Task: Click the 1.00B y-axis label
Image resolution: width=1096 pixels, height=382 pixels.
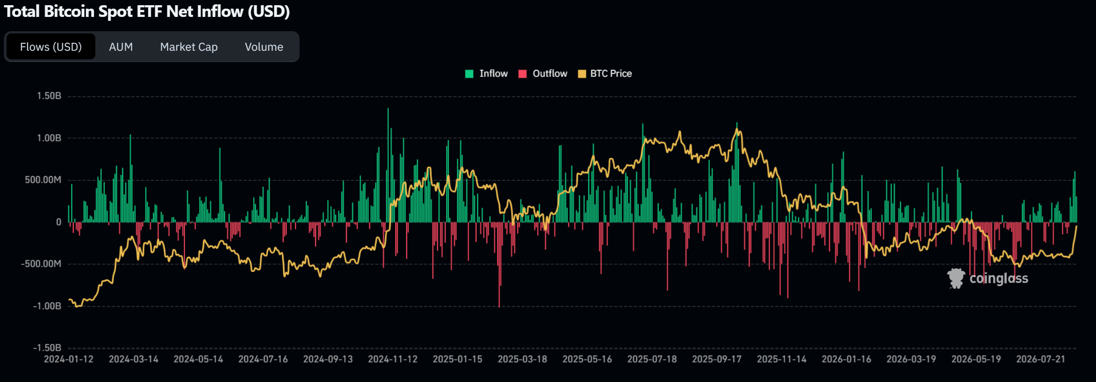Action: point(49,138)
